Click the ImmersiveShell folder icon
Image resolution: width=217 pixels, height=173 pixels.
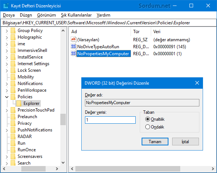click(x=13, y=50)
